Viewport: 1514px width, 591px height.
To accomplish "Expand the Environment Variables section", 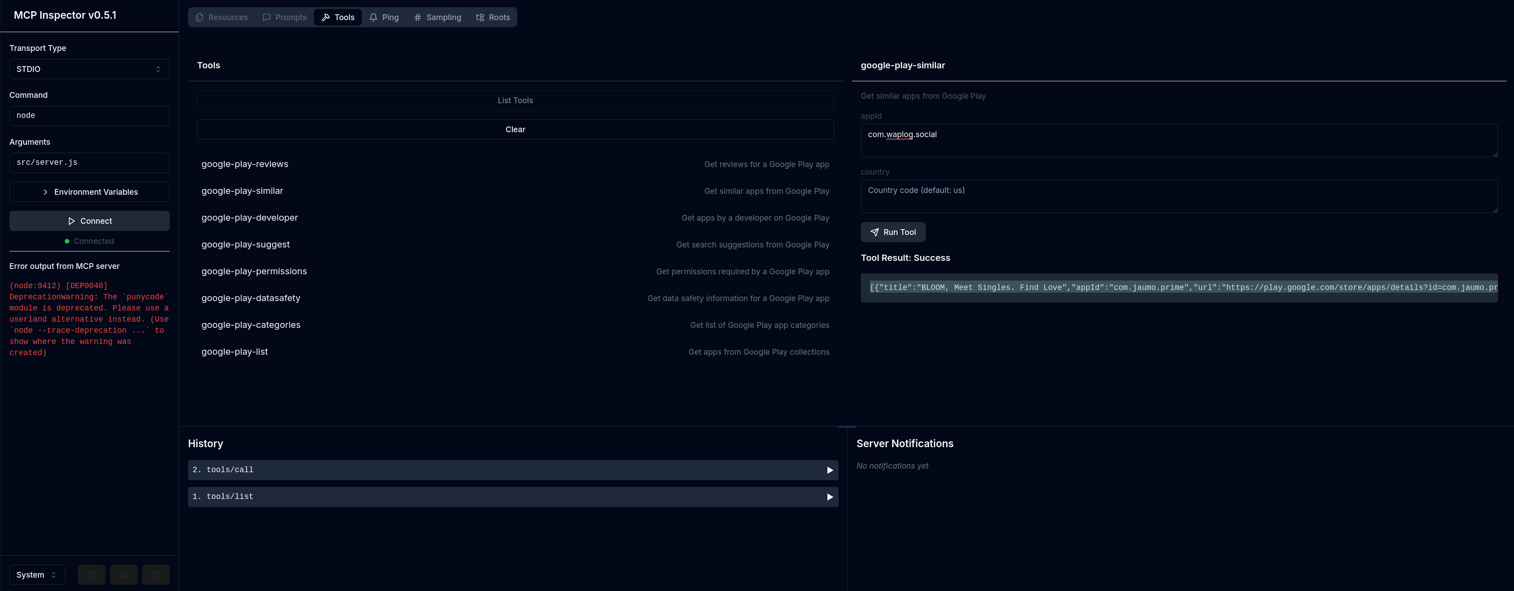I will [x=89, y=192].
